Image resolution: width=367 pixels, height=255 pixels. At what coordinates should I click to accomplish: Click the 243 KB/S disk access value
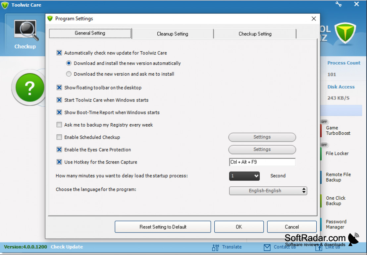tap(339, 98)
